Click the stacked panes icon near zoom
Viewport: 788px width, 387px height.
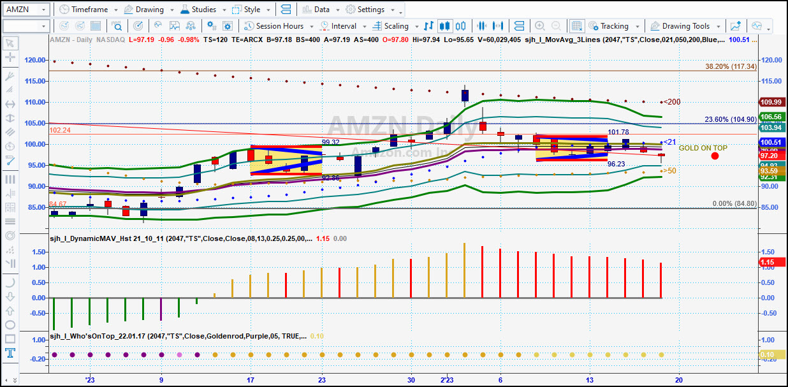click(x=519, y=26)
